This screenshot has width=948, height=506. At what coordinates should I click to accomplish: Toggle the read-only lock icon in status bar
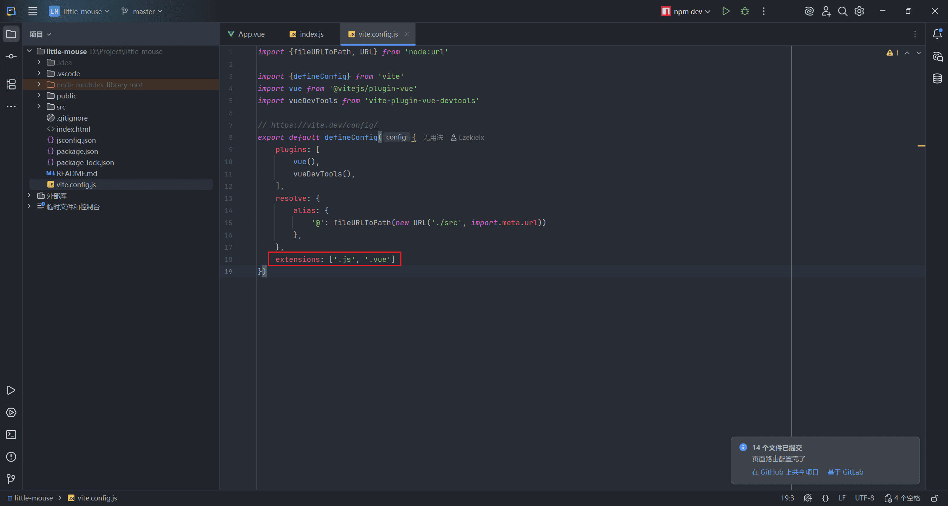935,498
